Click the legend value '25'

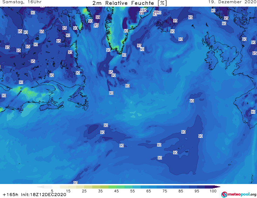pyautogui.click(x=84, y=191)
